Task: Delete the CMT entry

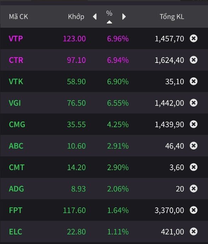Action: pos(193,167)
